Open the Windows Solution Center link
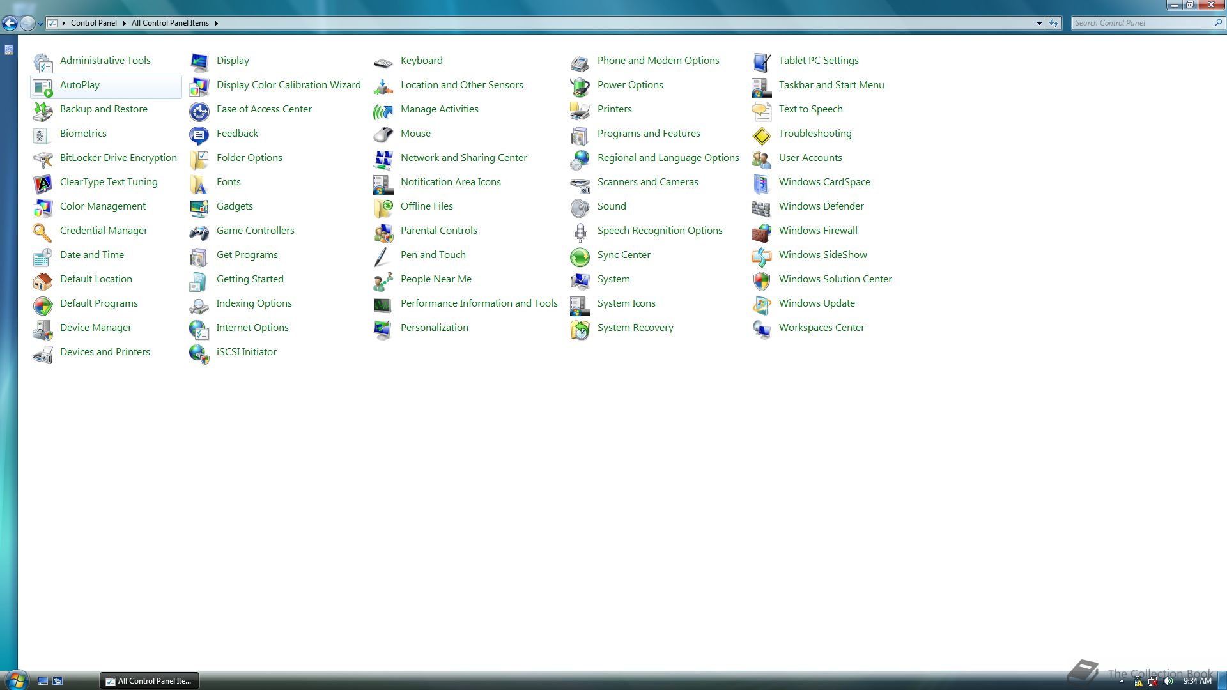This screenshot has width=1227, height=690. pos(835,279)
